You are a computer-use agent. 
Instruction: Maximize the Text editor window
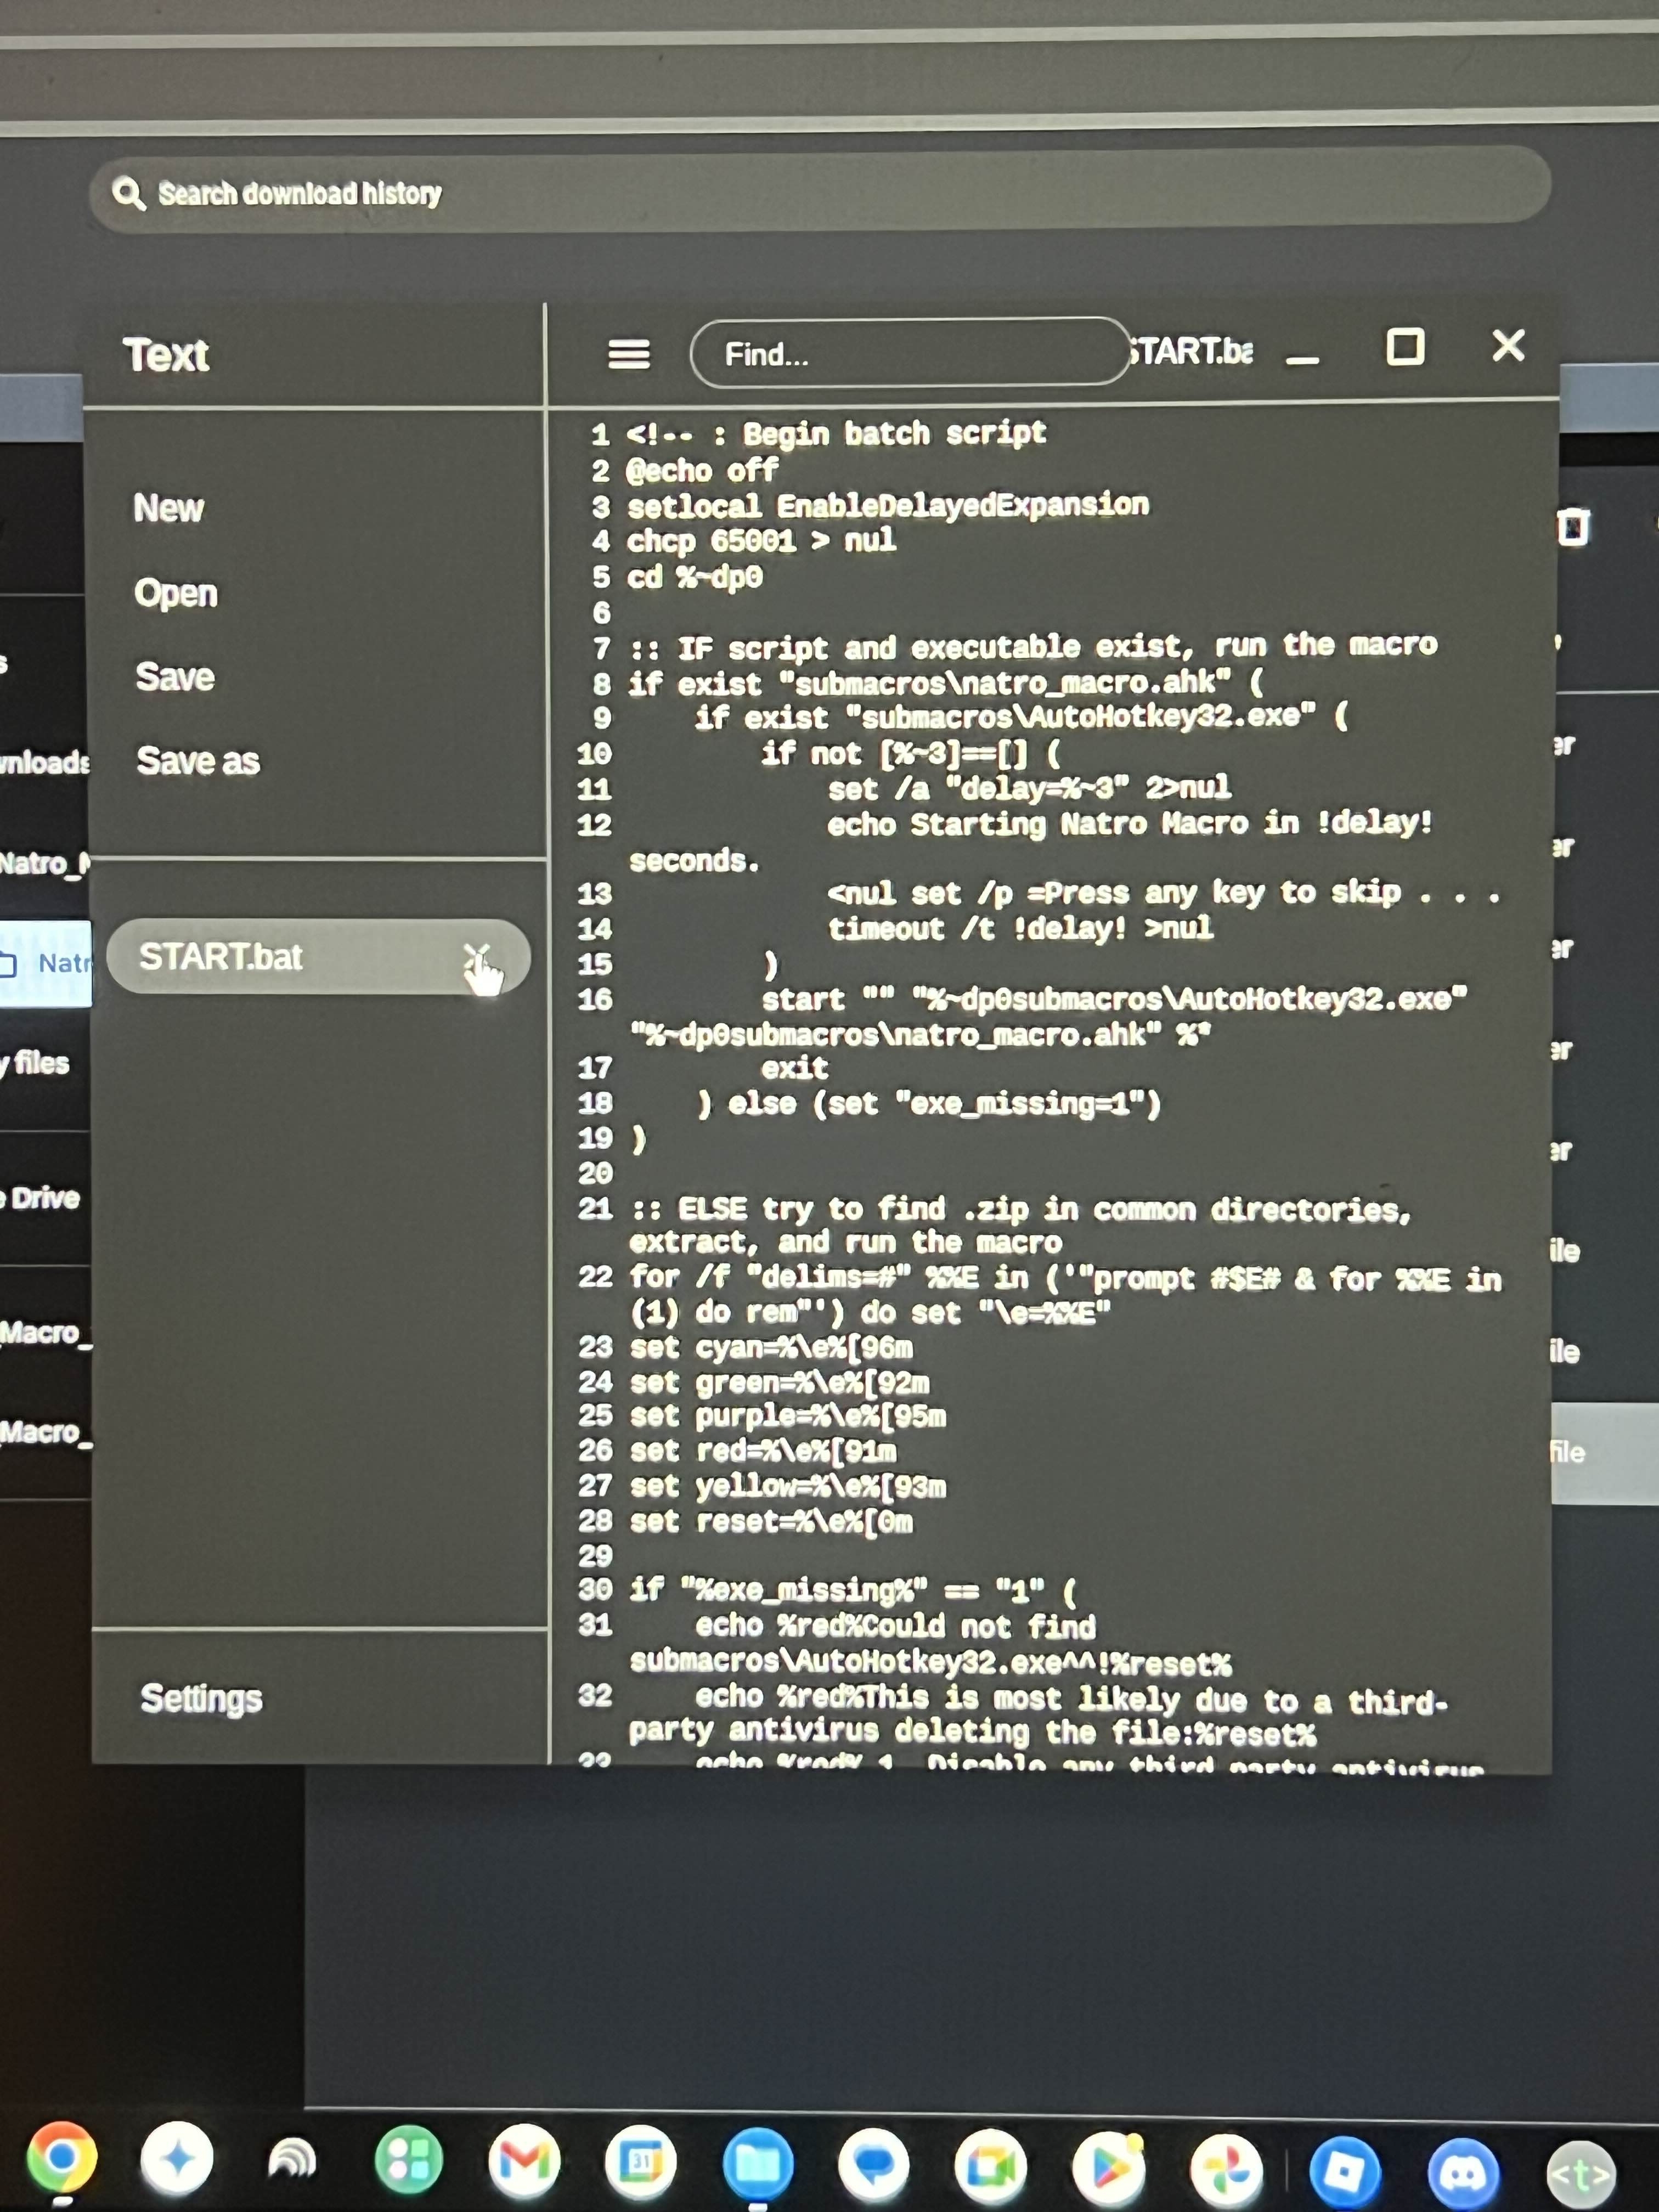coord(1404,346)
